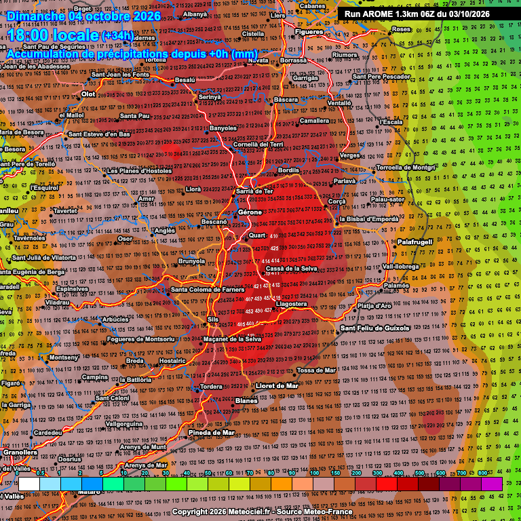Select the 220 offshore precipitation value
This screenshot has width=521, height=521.
tap(431, 425)
